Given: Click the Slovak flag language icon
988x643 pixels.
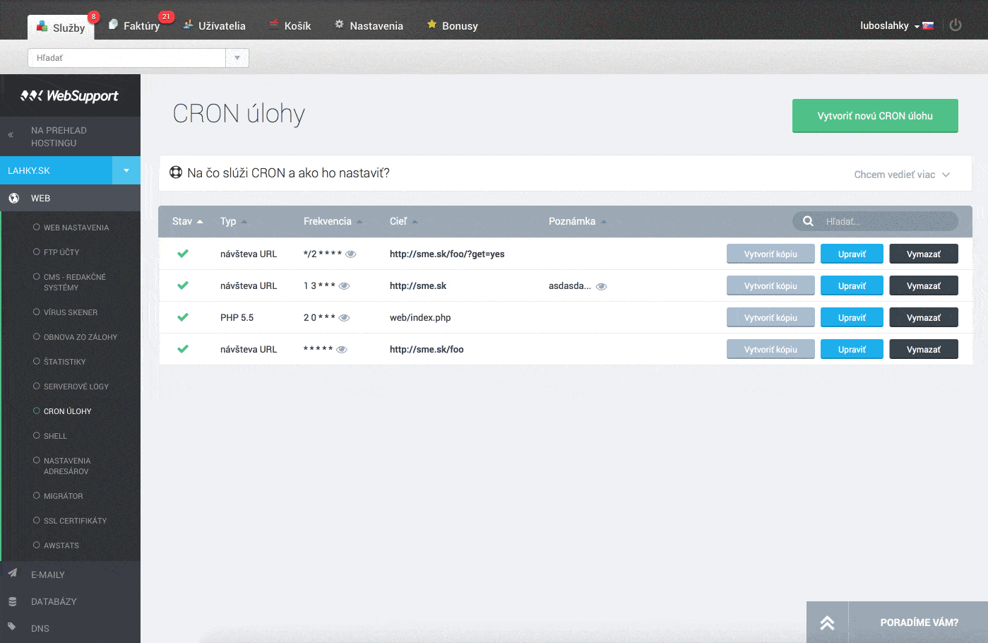Looking at the screenshot, I should click(x=928, y=26).
